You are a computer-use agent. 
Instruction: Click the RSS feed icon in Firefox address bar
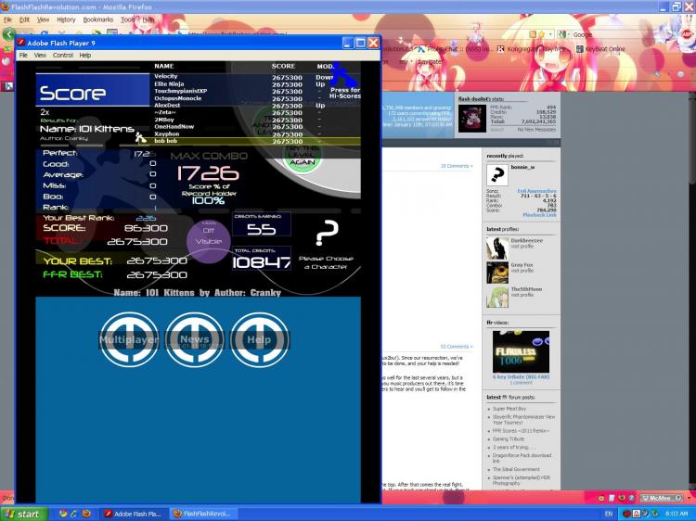point(533,34)
